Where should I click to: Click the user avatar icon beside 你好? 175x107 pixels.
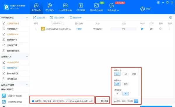(x=142, y=9)
